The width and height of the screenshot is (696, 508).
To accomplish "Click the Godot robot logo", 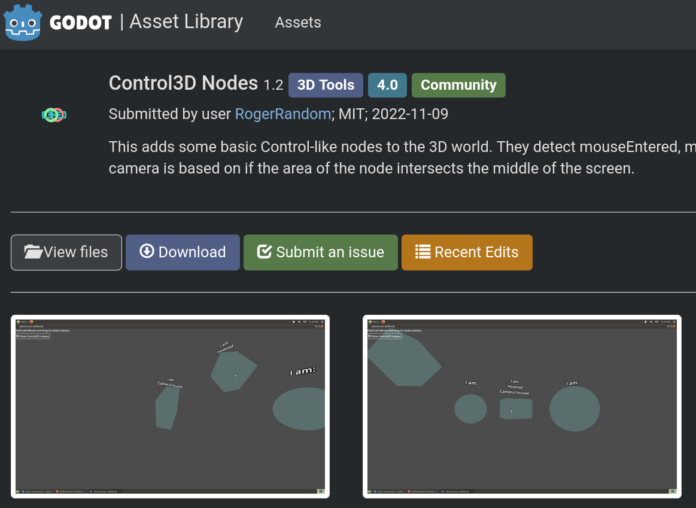I will pyautogui.click(x=23, y=23).
